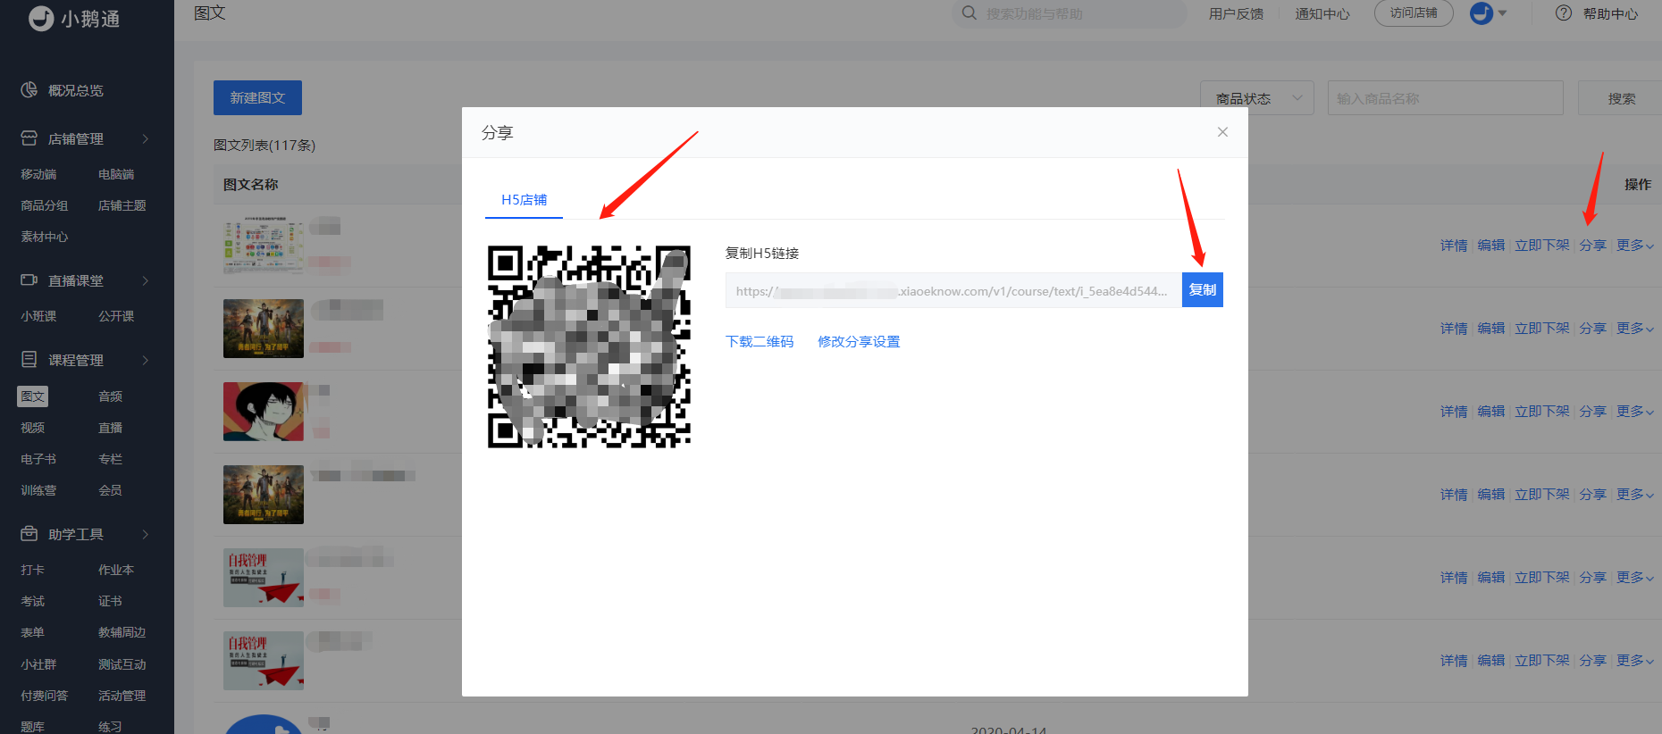1662x734 pixels.
Task: Select 图文 in sidebar
Action: pyautogui.click(x=33, y=396)
